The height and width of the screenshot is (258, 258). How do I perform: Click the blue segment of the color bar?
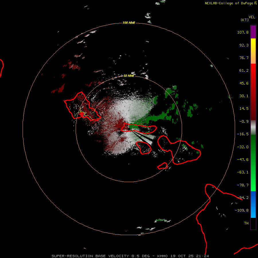coord(253,204)
